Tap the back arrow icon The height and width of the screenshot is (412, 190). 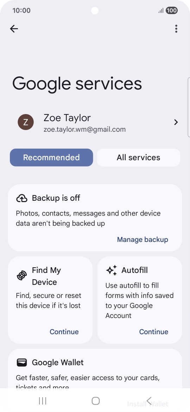(x=14, y=29)
